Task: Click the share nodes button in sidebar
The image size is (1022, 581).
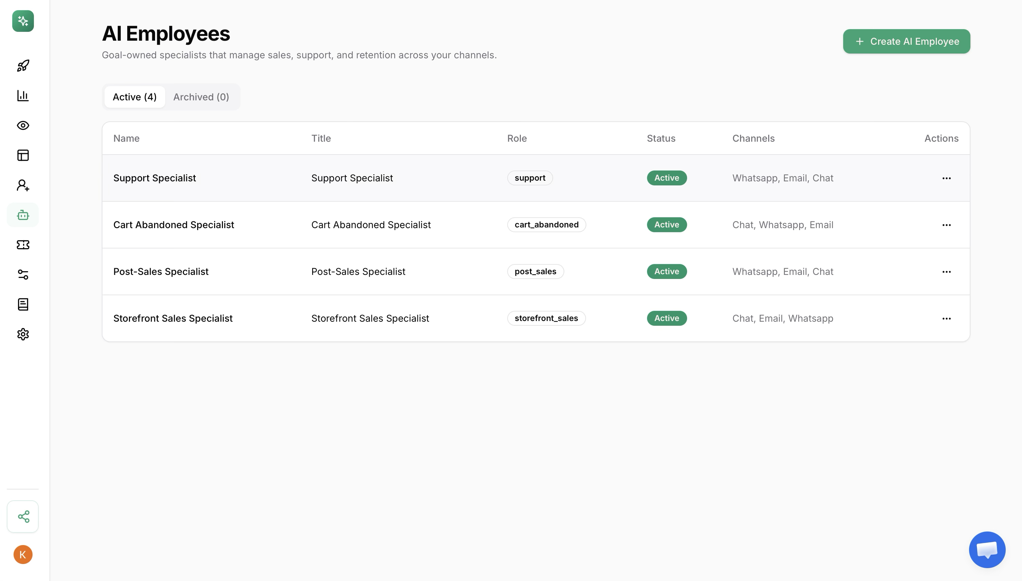Action: tap(23, 516)
